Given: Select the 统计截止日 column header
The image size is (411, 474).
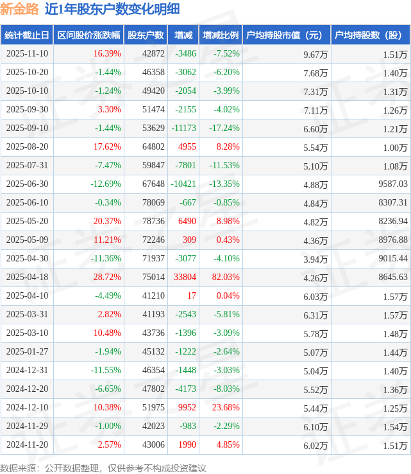Looking at the screenshot, I should tap(26, 35).
